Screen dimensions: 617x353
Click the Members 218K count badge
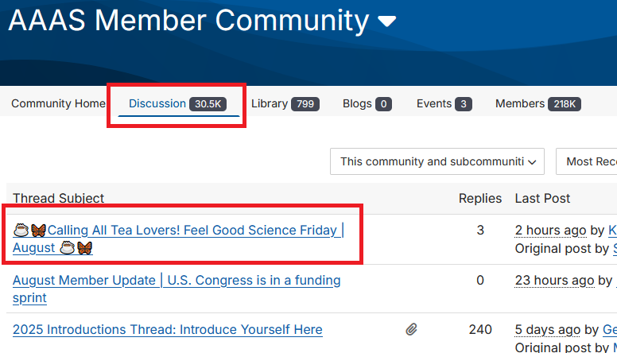click(565, 104)
